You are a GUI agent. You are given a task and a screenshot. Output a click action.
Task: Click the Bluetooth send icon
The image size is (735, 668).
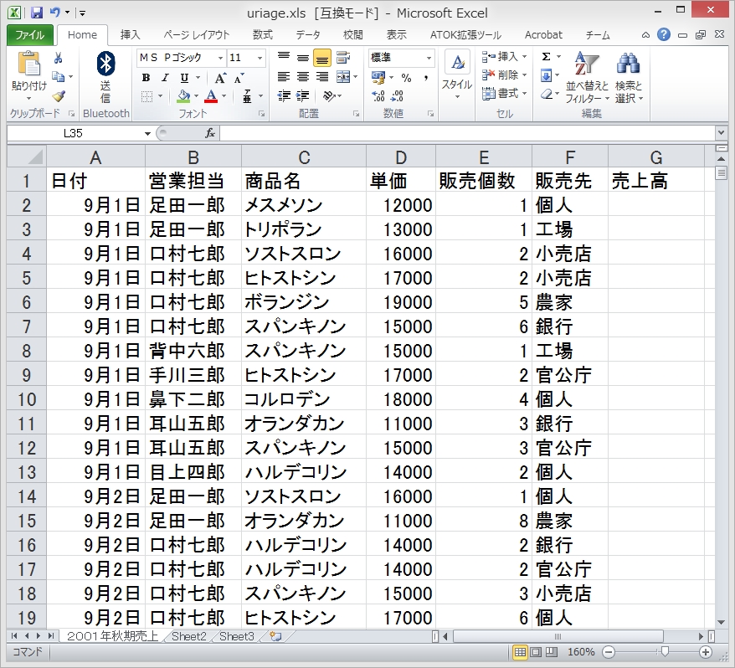pyautogui.click(x=105, y=64)
